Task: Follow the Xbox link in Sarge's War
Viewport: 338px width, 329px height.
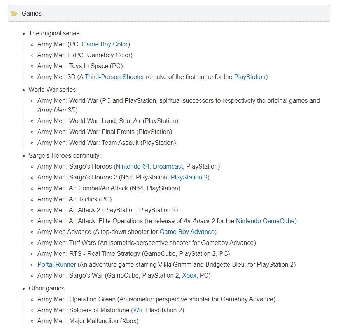Action: [x=189, y=276]
